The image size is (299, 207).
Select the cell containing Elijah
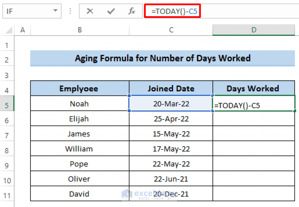point(80,118)
